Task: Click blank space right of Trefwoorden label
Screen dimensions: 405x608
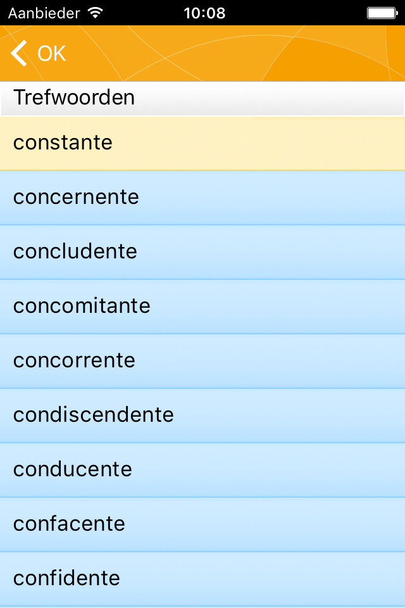Action: coord(272,98)
